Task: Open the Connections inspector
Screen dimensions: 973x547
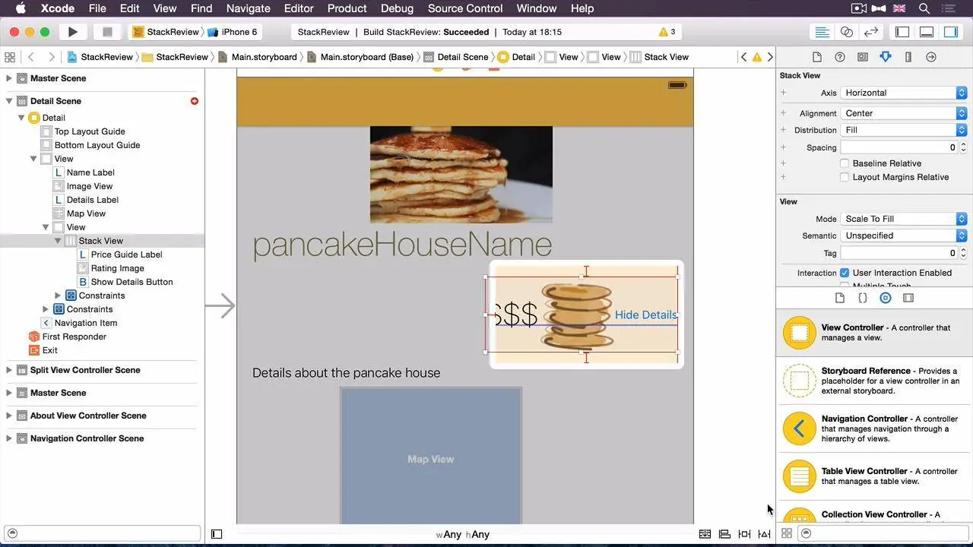Action: [x=930, y=56]
